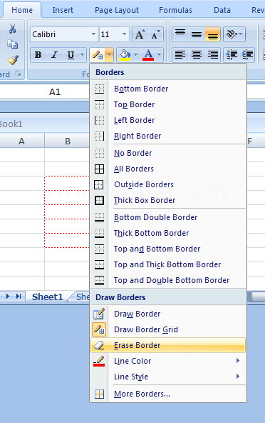The image size is (265, 423).
Task: Select column A header
Action: click(21, 141)
